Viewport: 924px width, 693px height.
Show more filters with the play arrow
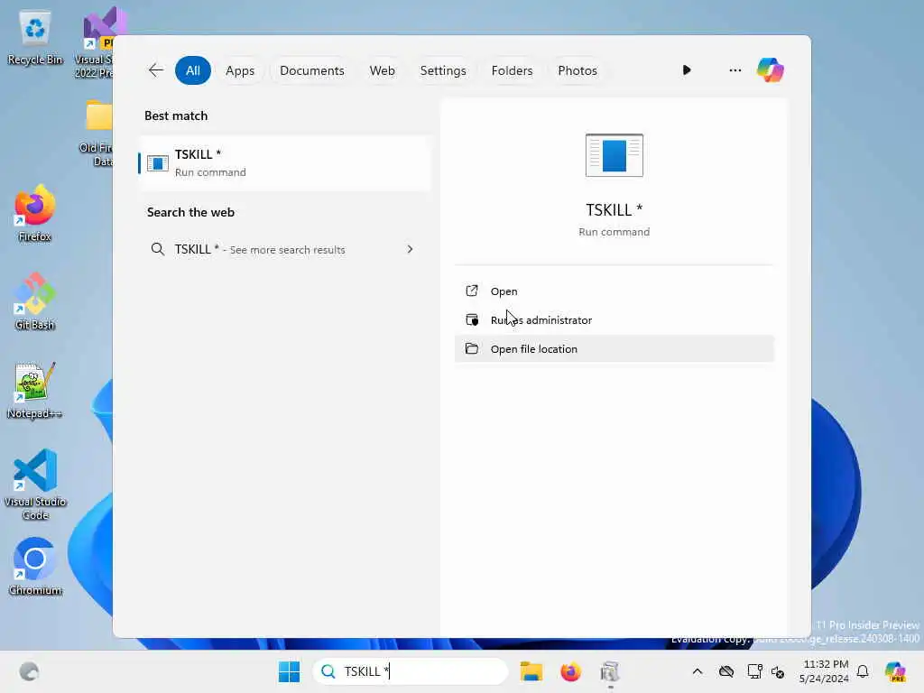687,70
